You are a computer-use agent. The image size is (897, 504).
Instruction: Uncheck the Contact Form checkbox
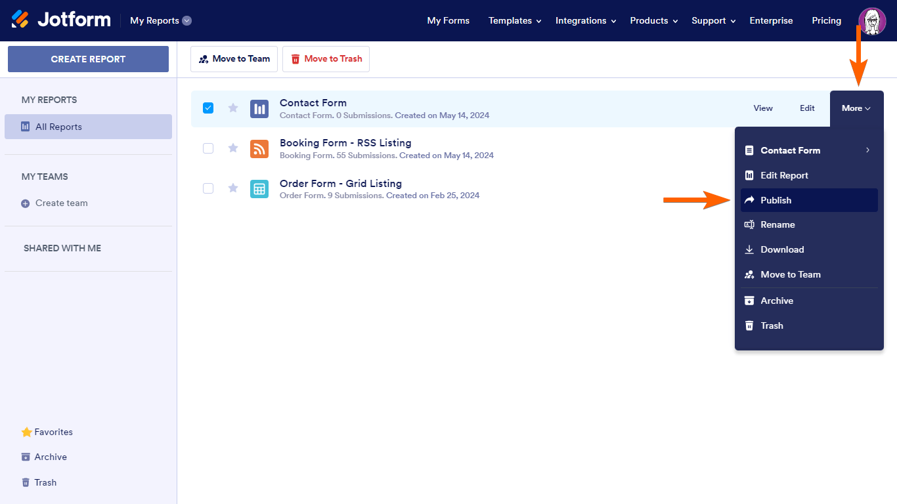208,108
